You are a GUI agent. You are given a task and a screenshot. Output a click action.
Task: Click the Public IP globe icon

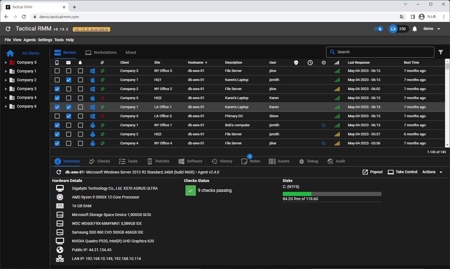pyautogui.click(x=60, y=250)
